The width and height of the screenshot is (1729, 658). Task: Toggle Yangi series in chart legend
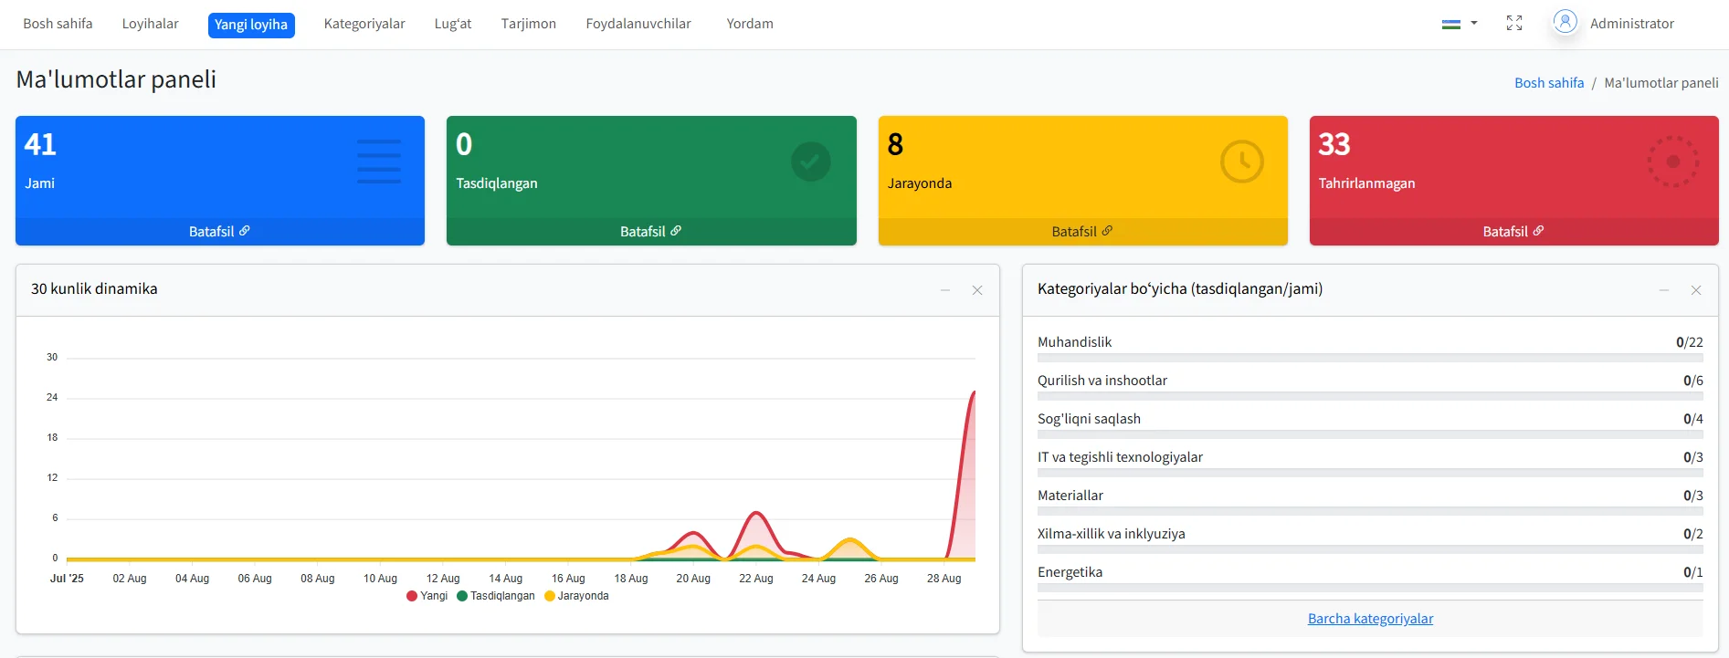point(427,596)
